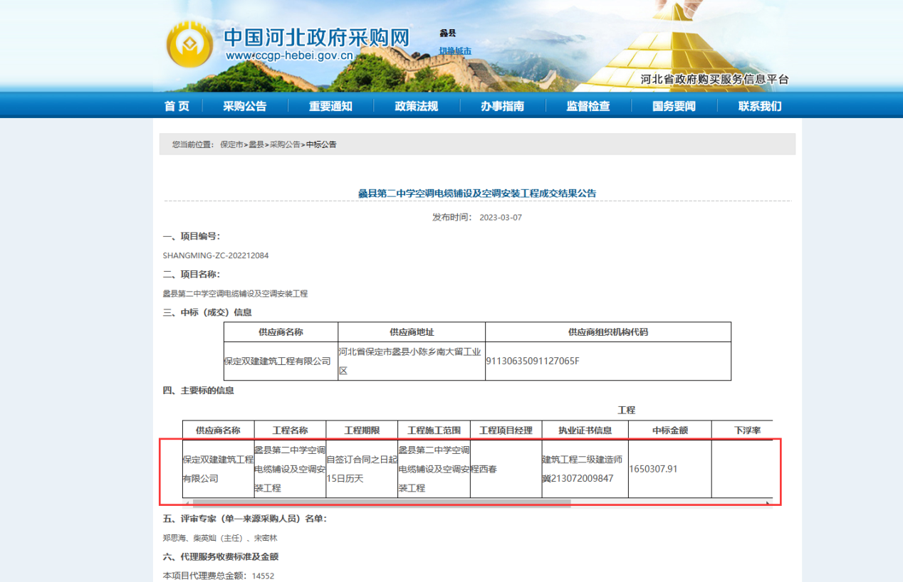Screen dimensions: 903x582
Task: Click 供应商名称 header in 主要标的 table
Action: coord(218,430)
